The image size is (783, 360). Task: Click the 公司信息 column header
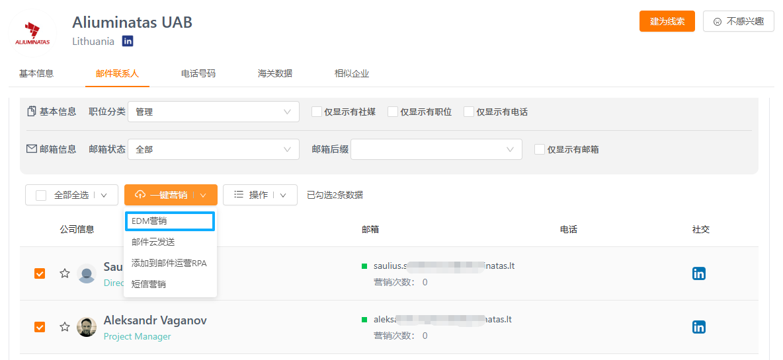click(x=77, y=230)
